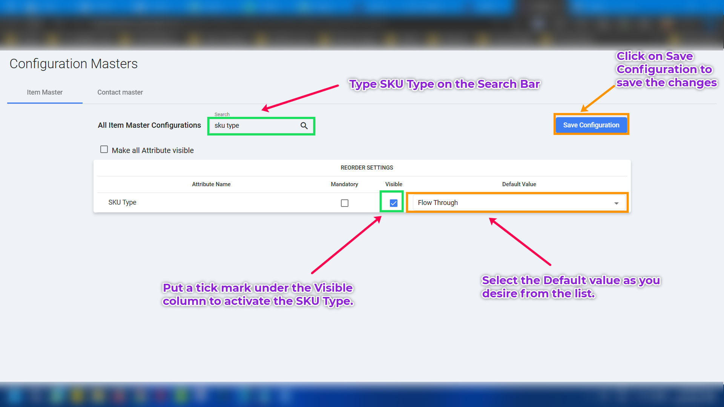
Task: Click inside the sku type search field
Action: click(x=253, y=126)
